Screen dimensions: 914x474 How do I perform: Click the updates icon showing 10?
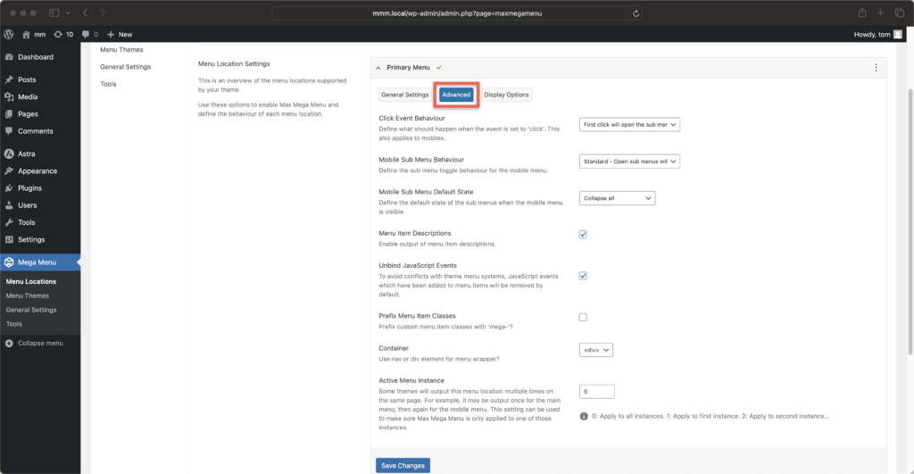pos(63,34)
